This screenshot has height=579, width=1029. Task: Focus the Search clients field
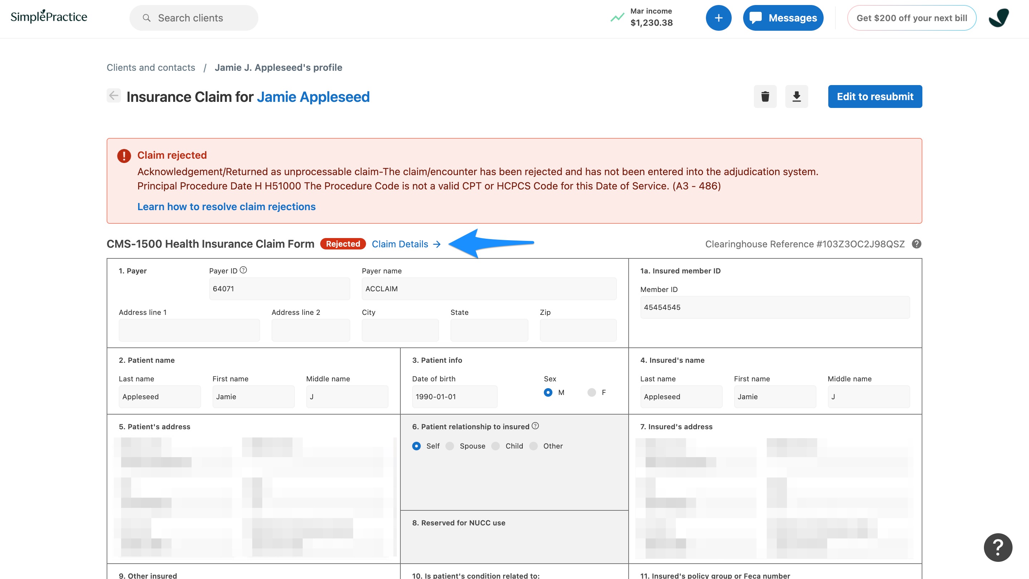coord(194,18)
